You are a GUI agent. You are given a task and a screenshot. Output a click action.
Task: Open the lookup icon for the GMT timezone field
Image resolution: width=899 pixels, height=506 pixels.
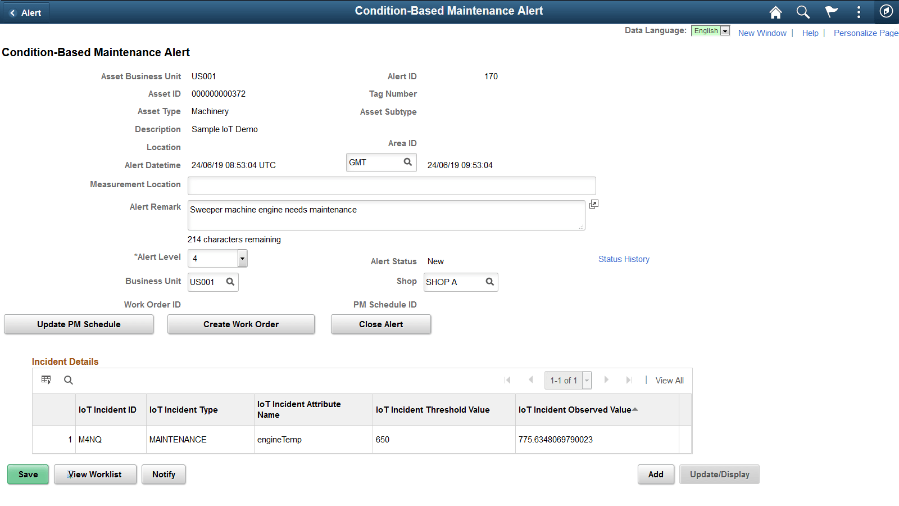[408, 162]
